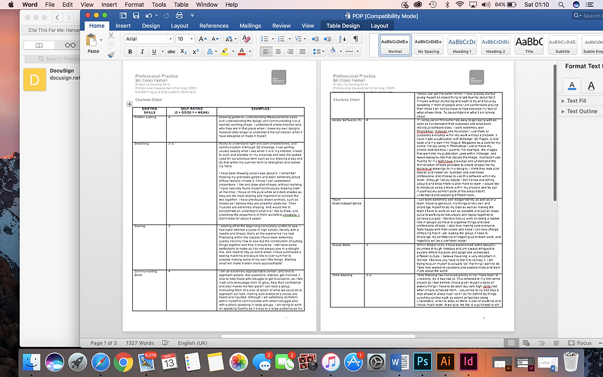Viewport: 603px width, 377px height.
Task: Open the Mailings ribbon tab
Action: (x=250, y=26)
